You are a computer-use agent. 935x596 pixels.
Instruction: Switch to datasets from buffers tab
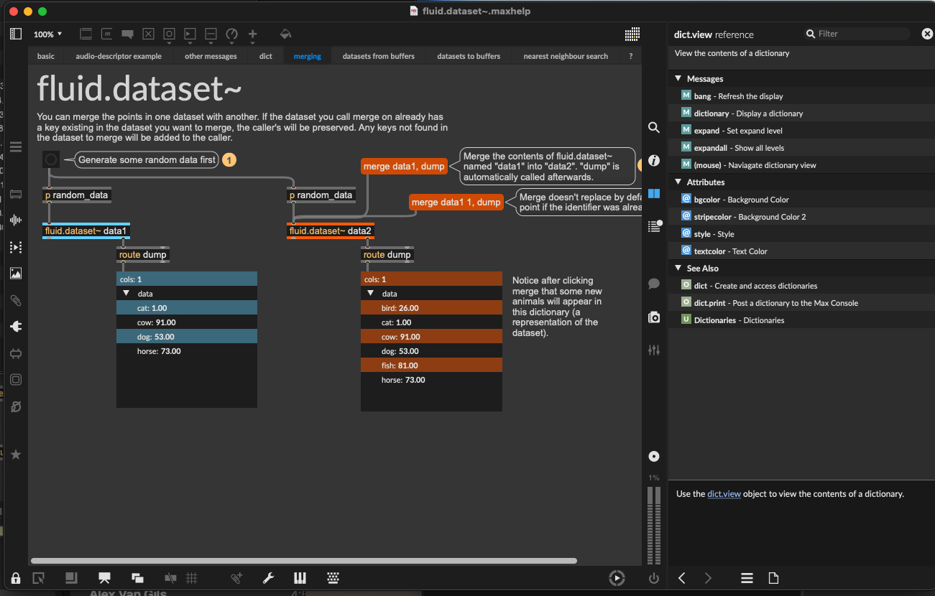[x=379, y=56]
